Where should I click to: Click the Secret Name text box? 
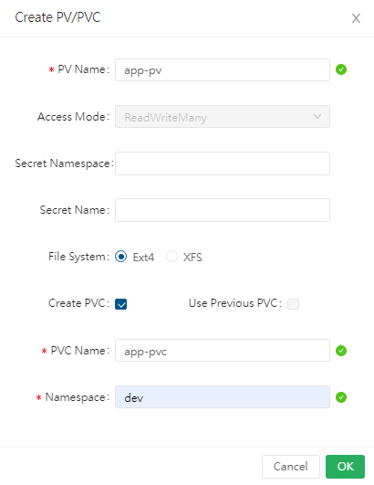[223, 210]
